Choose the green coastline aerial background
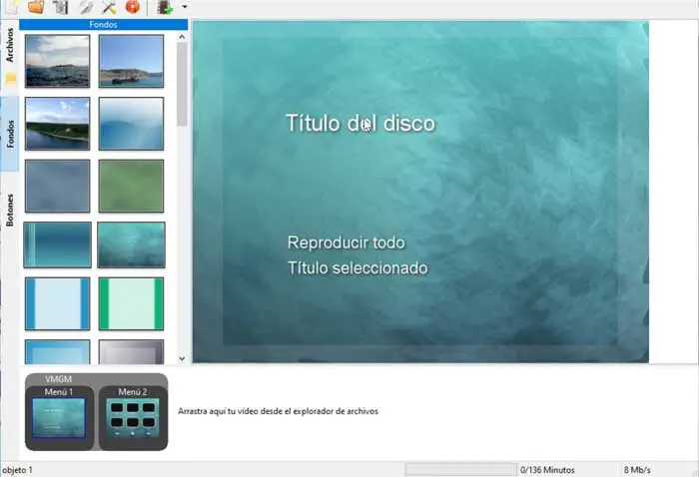 click(57, 124)
